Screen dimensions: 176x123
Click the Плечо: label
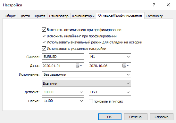34,101
